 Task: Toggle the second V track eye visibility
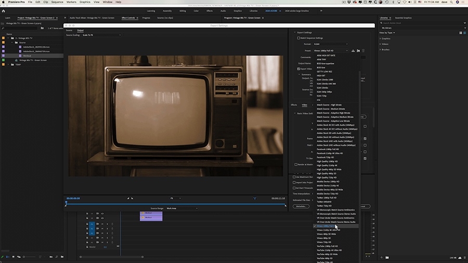click(x=102, y=218)
